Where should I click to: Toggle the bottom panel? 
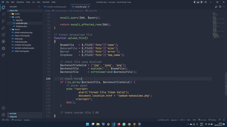click(198, 2)
